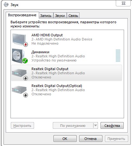Click the down-arrow badge on Optical output icon
Viewport: 132px width, 146px height.
(x=25, y=95)
